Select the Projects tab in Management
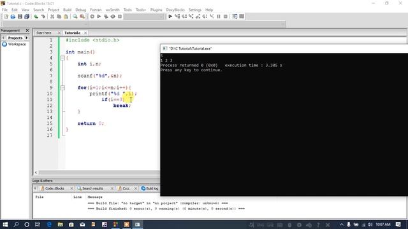The width and height of the screenshot is (408, 229). tap(15, 38)
